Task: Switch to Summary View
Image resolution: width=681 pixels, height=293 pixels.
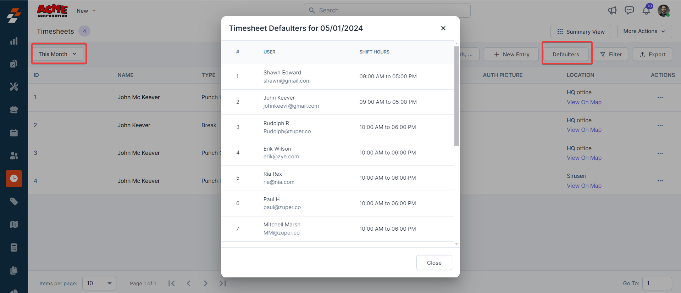Action: point(581,32)
